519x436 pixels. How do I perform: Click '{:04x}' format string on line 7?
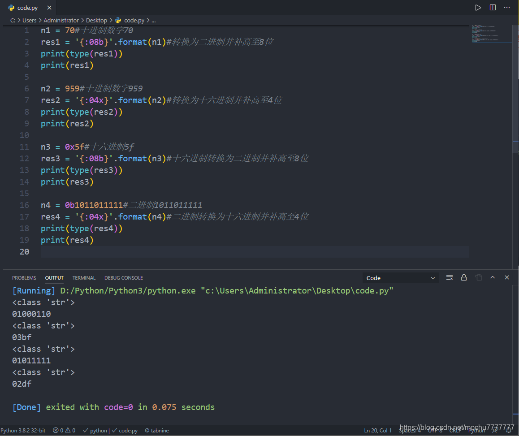coord(94,100)
